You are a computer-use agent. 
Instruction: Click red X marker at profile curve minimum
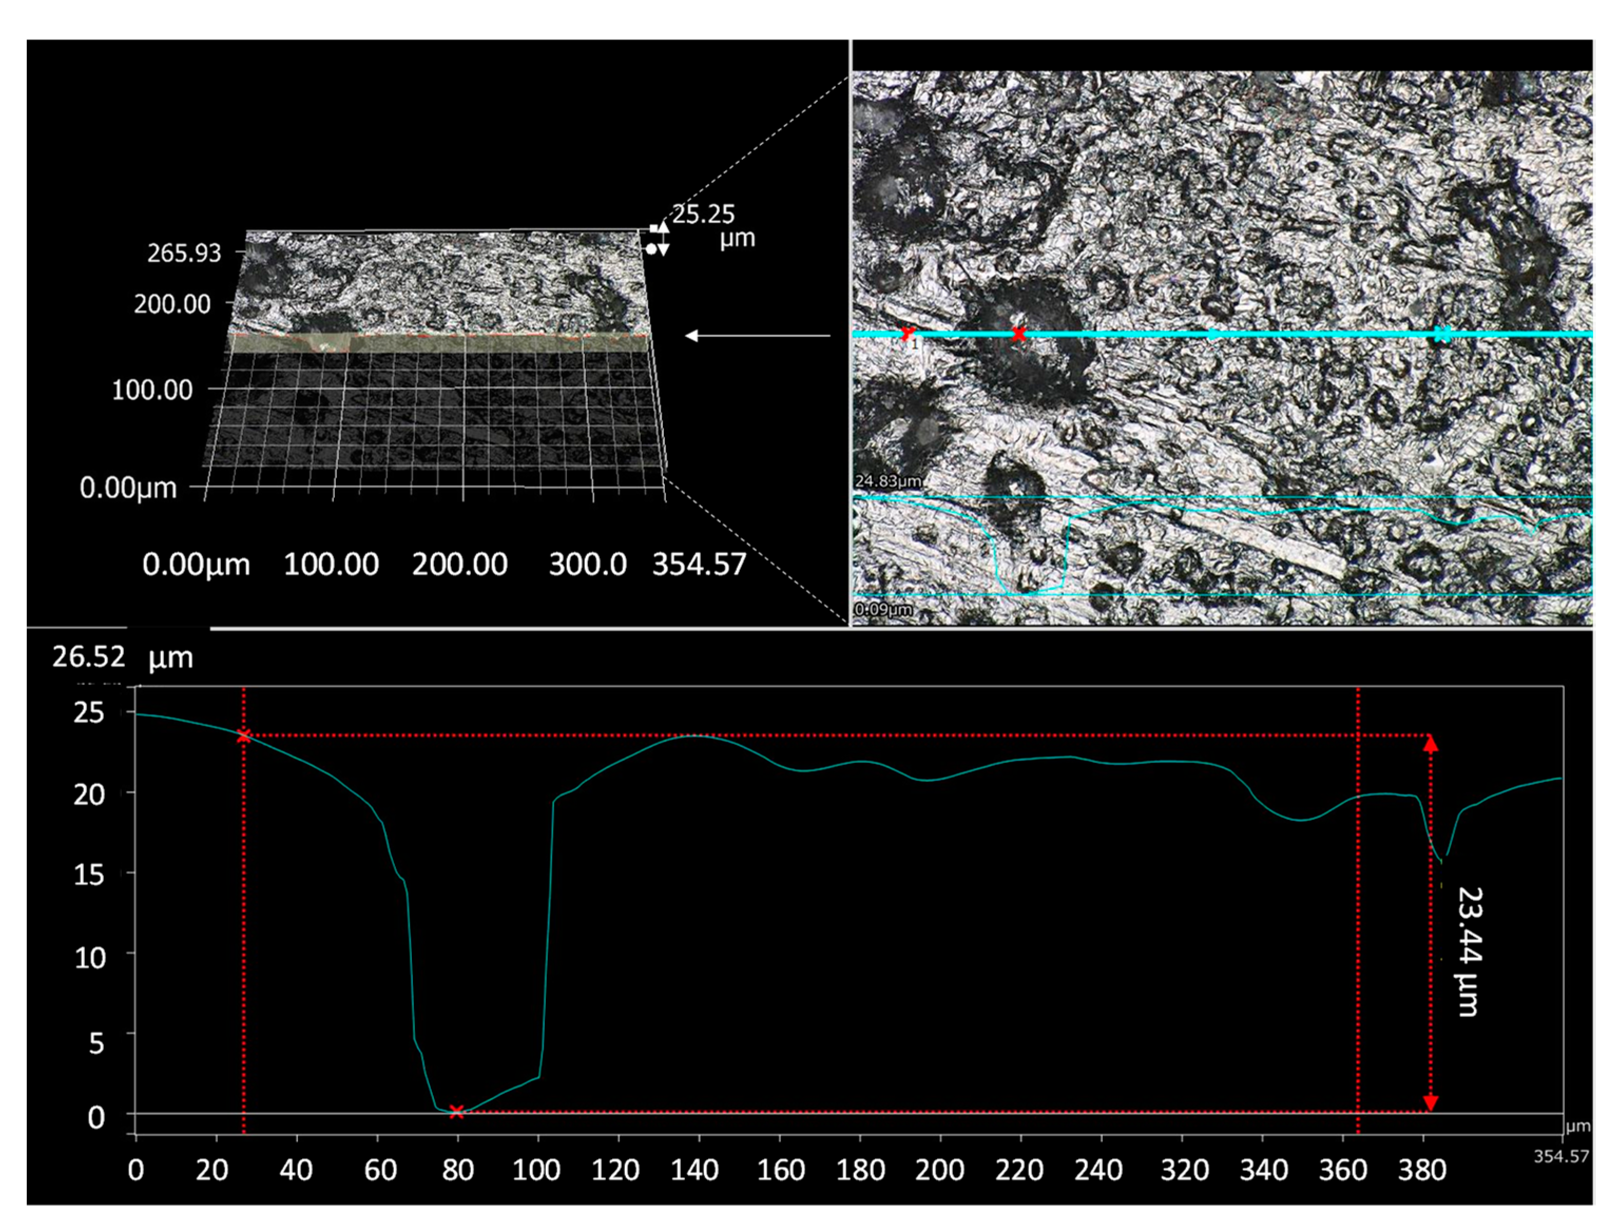(457, 1112)
